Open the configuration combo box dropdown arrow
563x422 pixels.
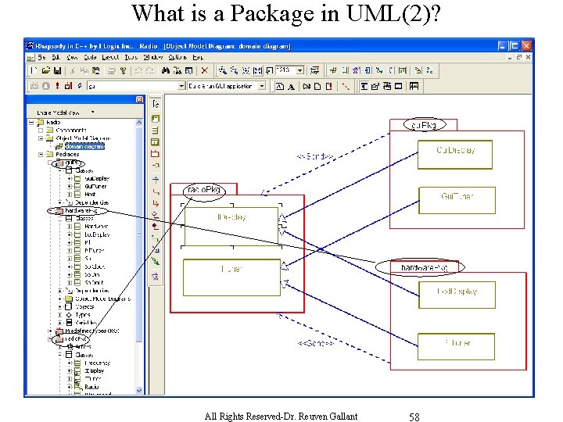pyautogui.click(x=181, y=86)
